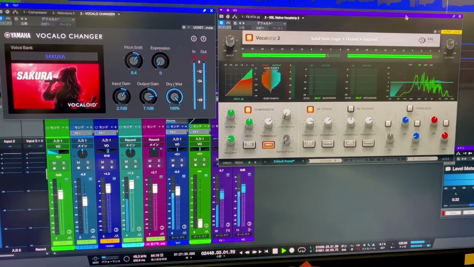Click Vocalo Changer Pitch Shift knob

[x=133, y=60]
